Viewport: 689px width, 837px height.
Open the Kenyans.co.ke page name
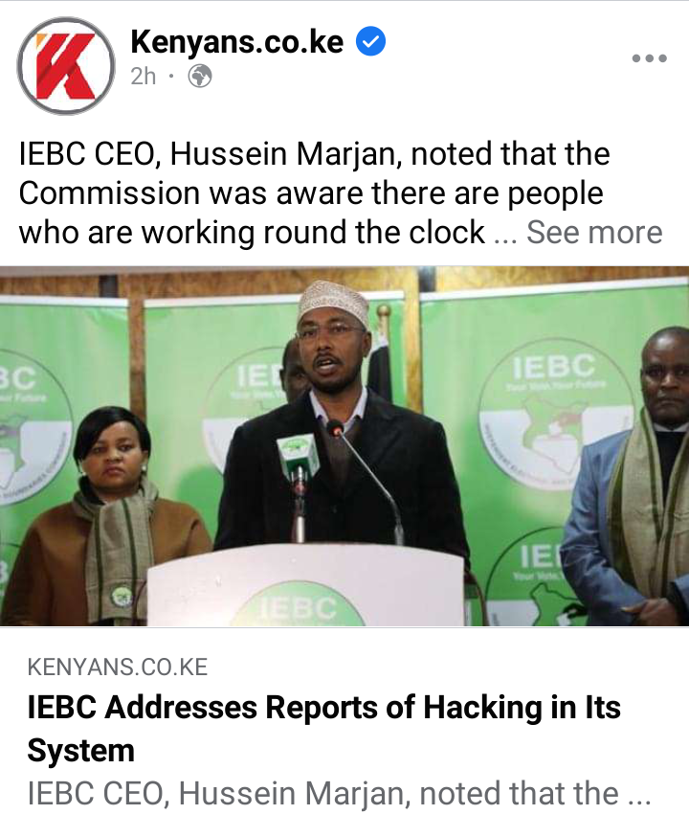(x=237, y=41)
